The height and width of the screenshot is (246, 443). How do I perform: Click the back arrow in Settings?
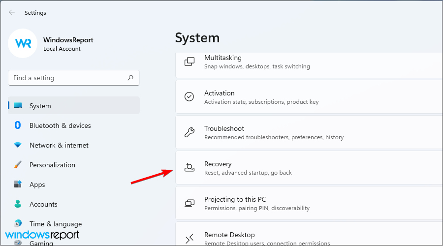pos(12,12)
